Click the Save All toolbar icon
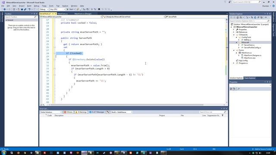276x155 pixels. pos(25,9)
